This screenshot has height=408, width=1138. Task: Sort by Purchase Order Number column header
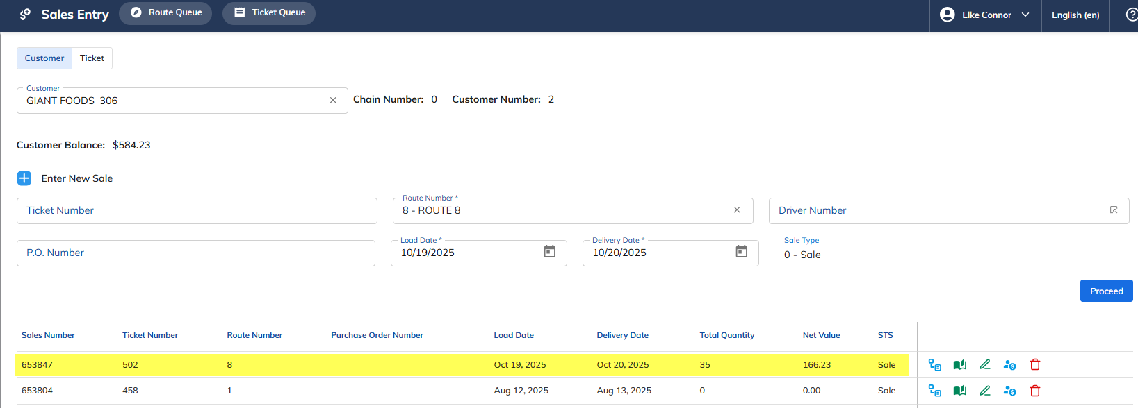pyautogui.click(x=377, y=335)
